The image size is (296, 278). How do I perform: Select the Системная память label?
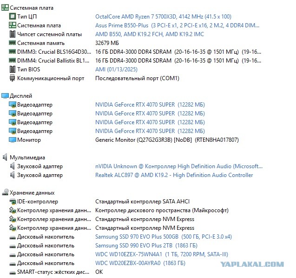tap(41, 43)
